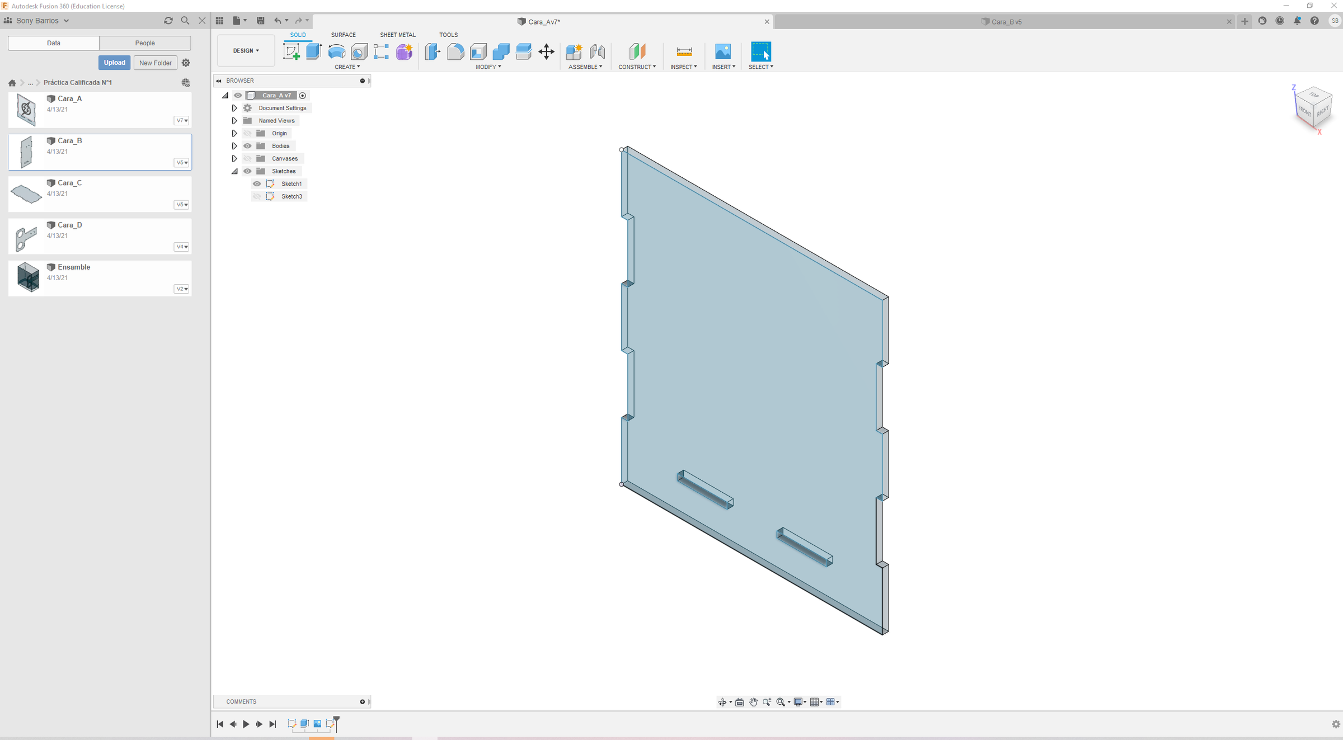Expand Document Settings node
The height and width of the screenshot is (740, 1343).
(x=234, y=108)
